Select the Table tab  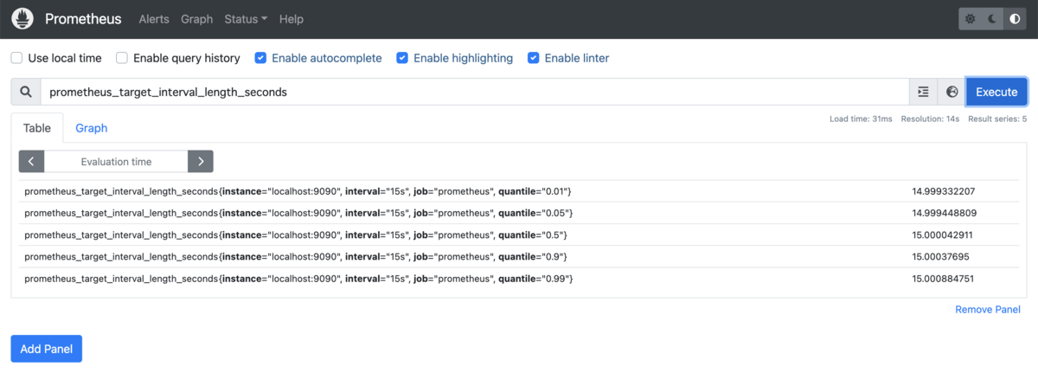pos(37,128)
